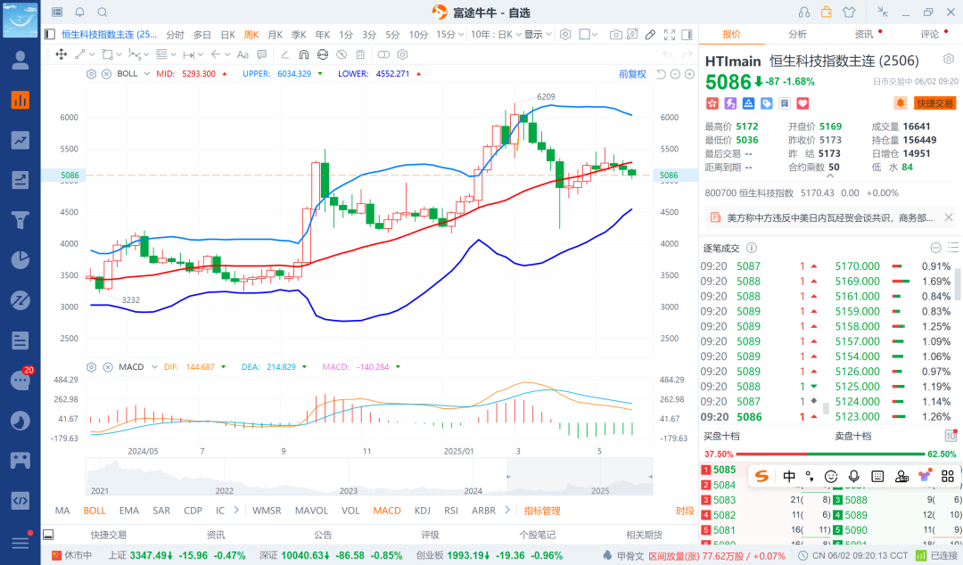The width and height of the screenshot is (963, 565).
Task: Take a chart screenshot with camera icon
Action: [x=615, y=35]
